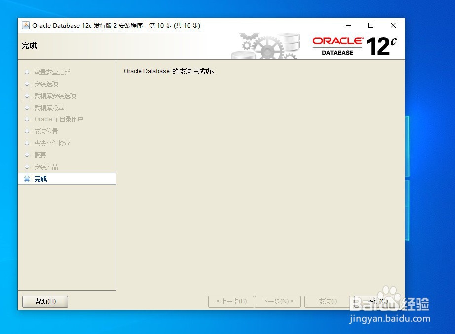Image resolution: width=455 pixels, height=334 pixels.
Task: Click the step marker beside 配置安全更新
Action: pos(27,72)
